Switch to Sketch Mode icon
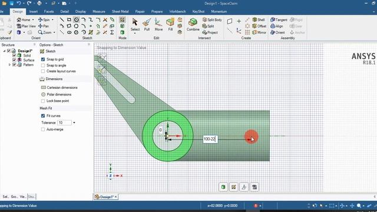This screenshot has width=377, height=212. pos(123,19)
